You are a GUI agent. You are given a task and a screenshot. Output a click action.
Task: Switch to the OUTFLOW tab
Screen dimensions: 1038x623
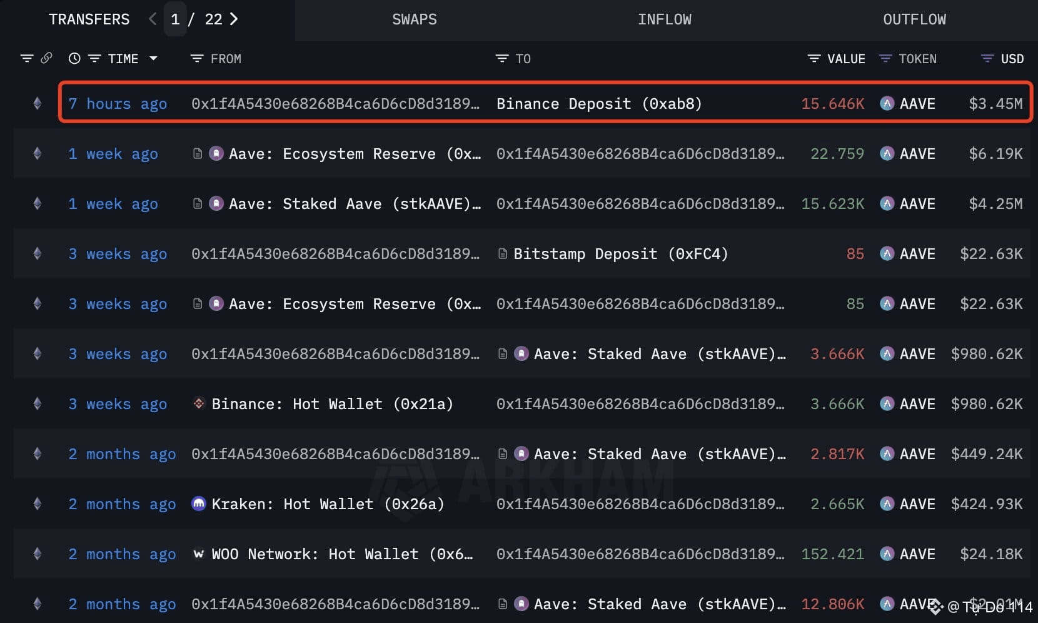(x=914, y=19)
